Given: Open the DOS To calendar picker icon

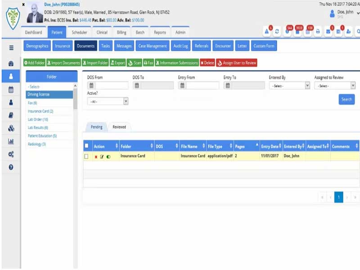Looking at the screenshot, I should 137,85.
